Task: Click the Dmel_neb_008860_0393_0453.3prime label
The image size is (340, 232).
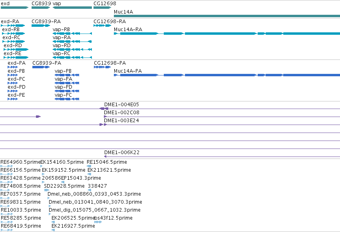Action: (x=94, y=194)
